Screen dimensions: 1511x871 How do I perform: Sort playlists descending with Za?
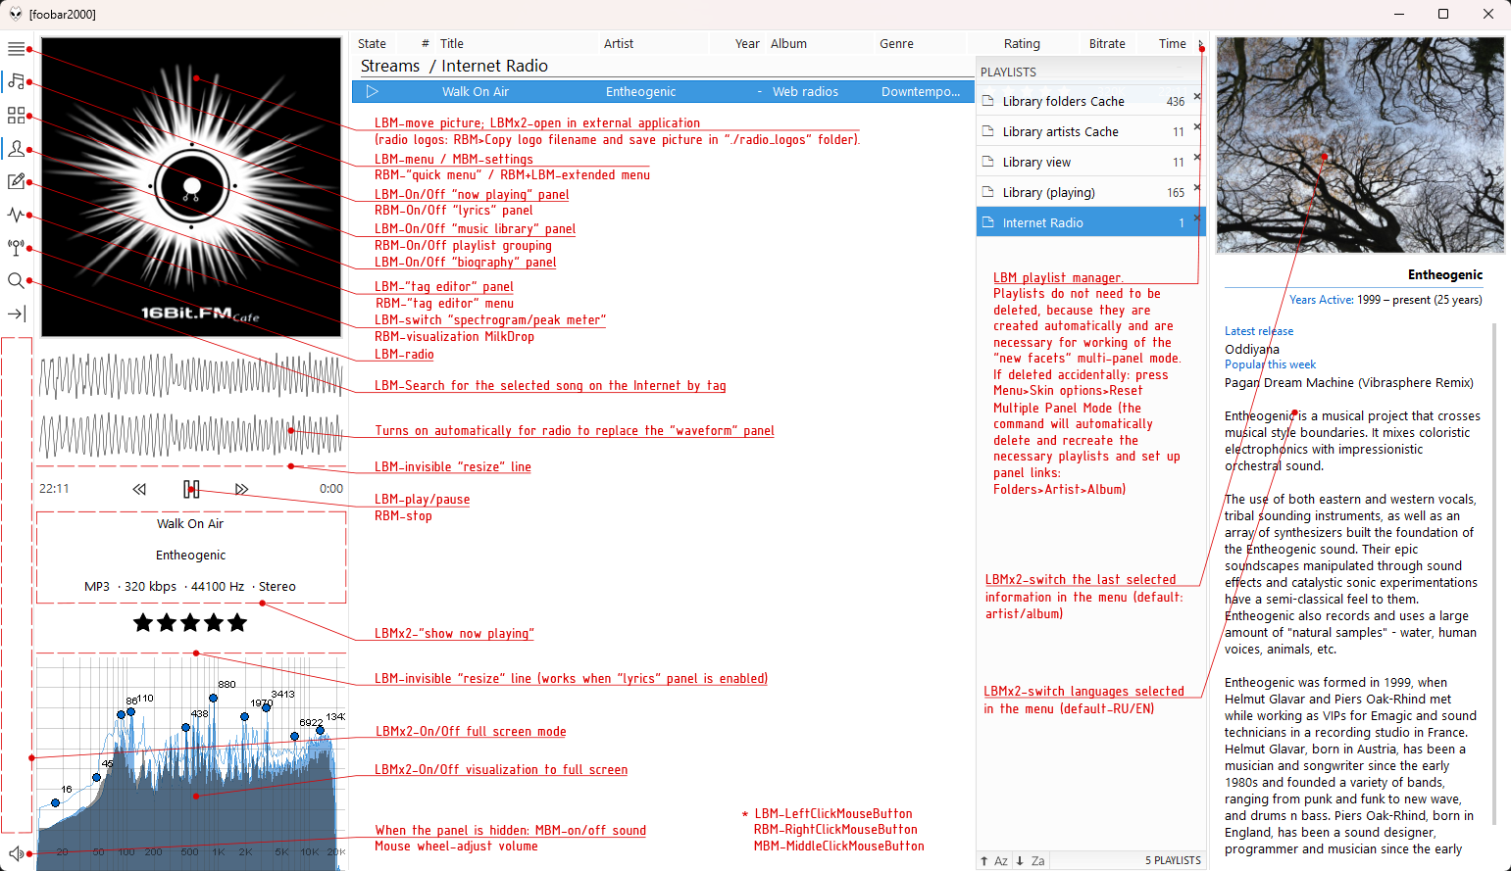[x=1031, y=861]
